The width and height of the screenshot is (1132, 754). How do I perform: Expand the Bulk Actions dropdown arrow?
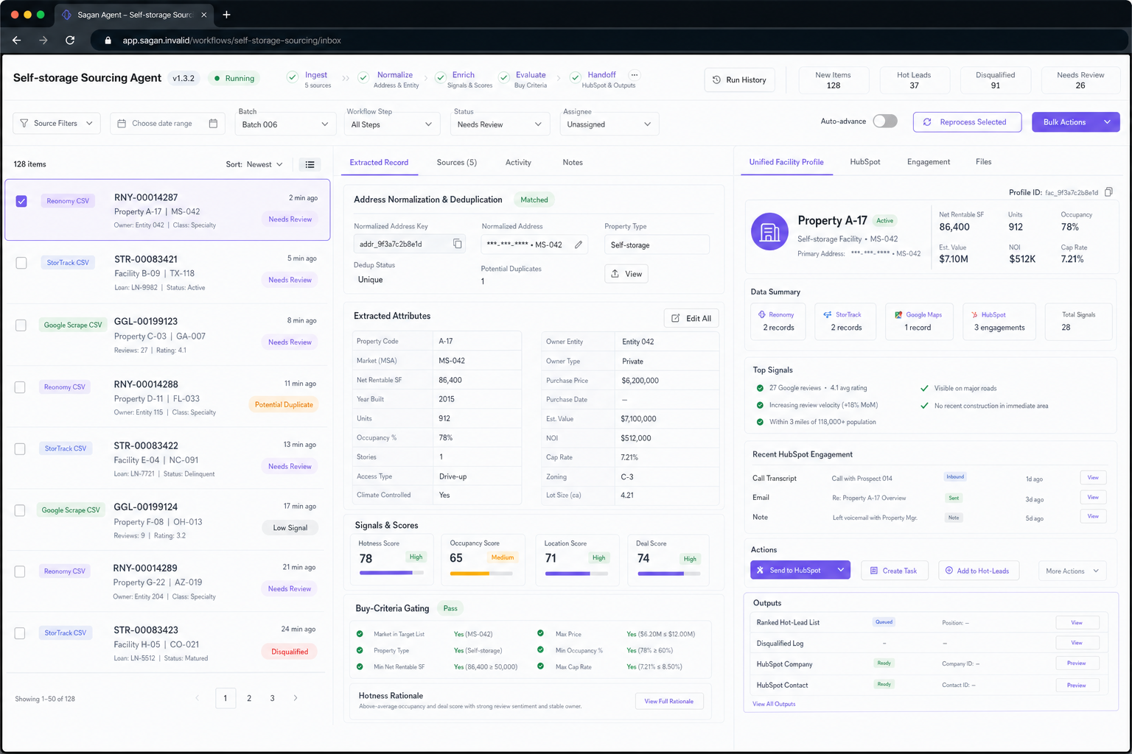click(x=1107, y=122)
